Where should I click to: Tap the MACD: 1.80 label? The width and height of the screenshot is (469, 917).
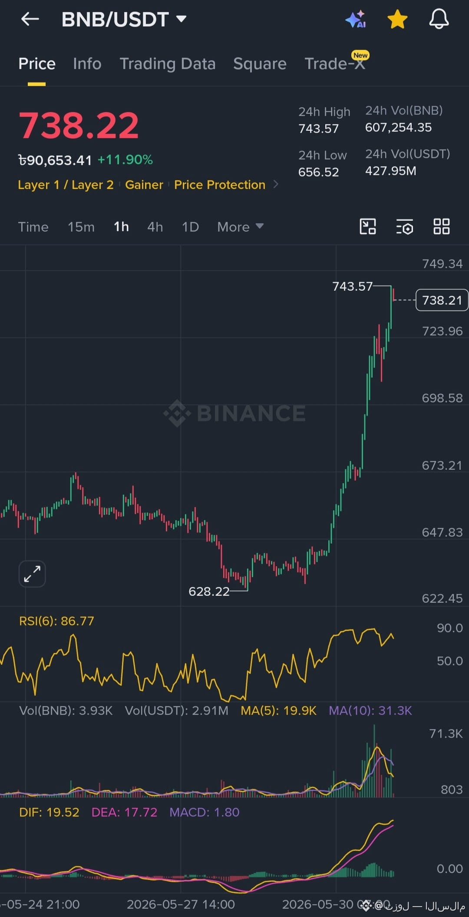204,812
